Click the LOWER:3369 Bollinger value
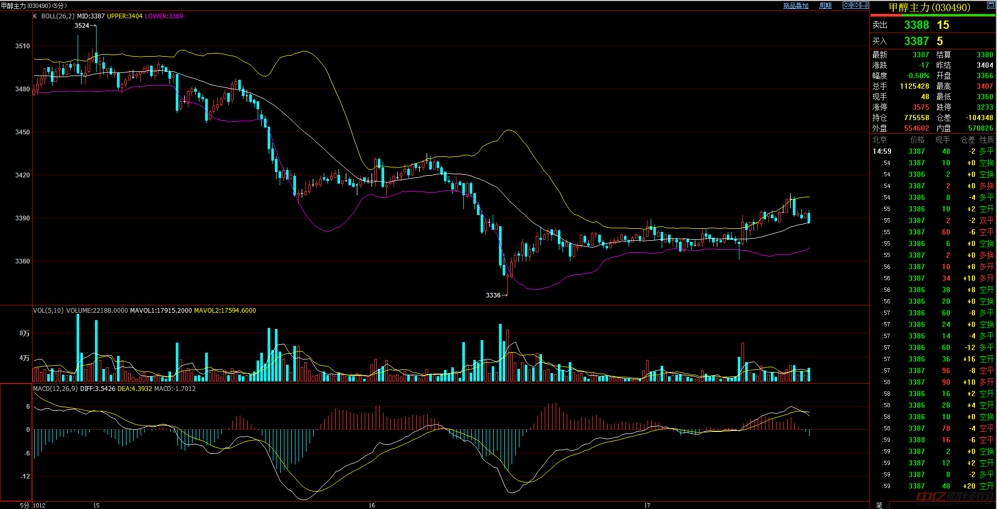 coord(164,16)
